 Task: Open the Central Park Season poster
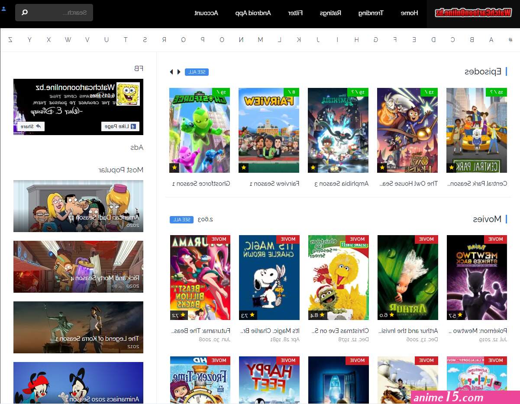pyautogui.click(x=477, y=130)
